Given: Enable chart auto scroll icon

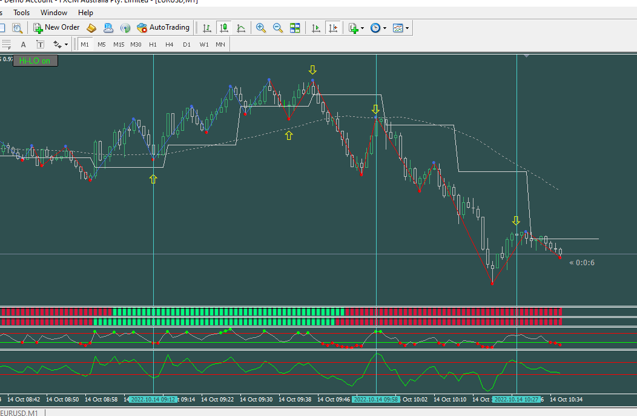Looking at the screenshot, I should [315, 28].
